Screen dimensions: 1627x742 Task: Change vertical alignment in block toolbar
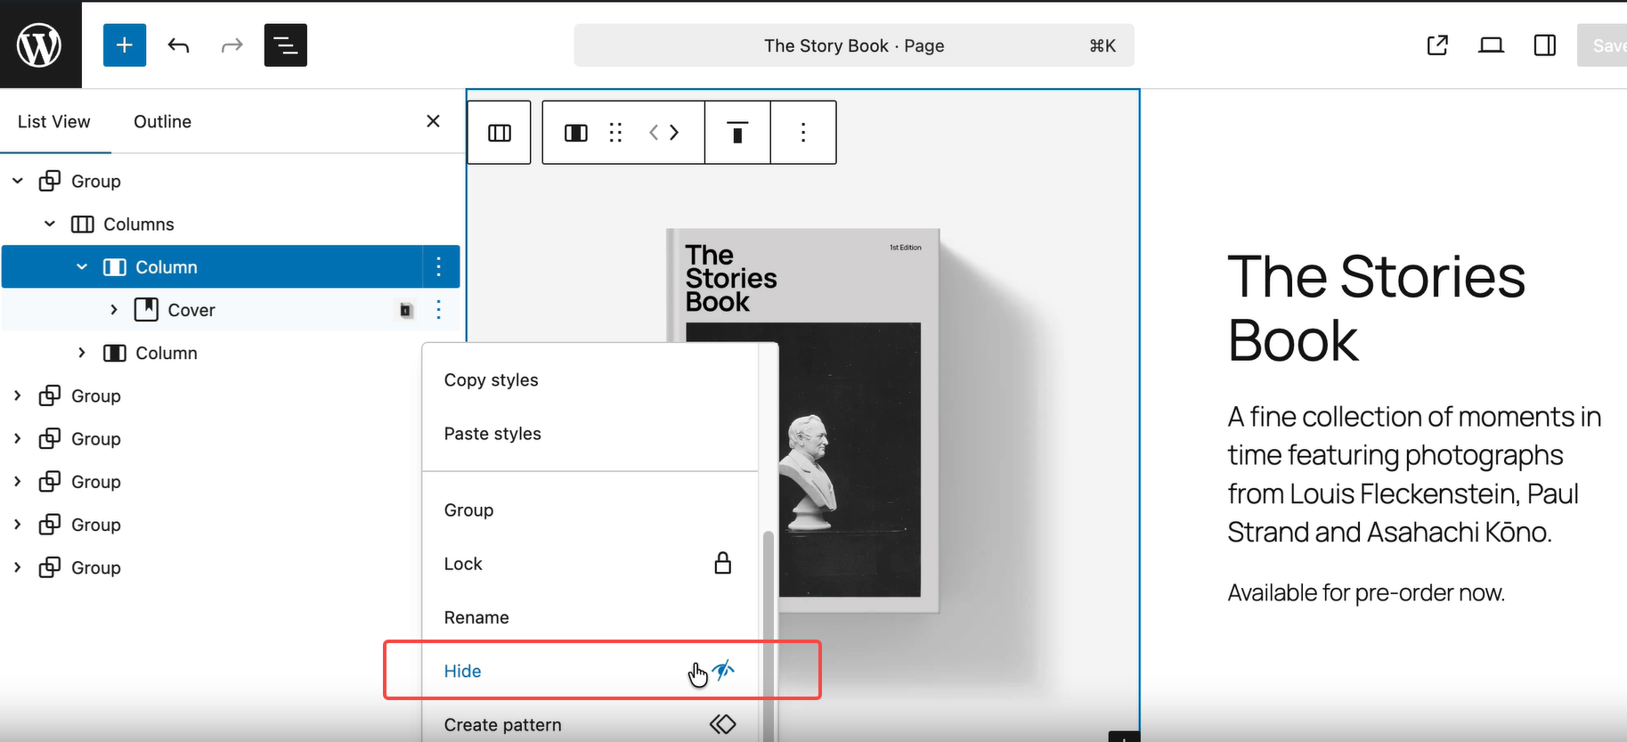pyautogui.click(x=737, y=133)
